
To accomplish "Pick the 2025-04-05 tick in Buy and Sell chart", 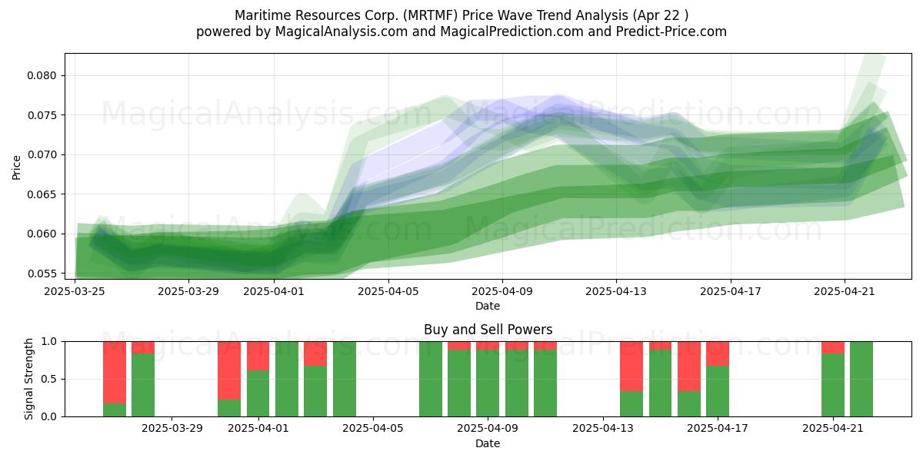I will 373,429.
